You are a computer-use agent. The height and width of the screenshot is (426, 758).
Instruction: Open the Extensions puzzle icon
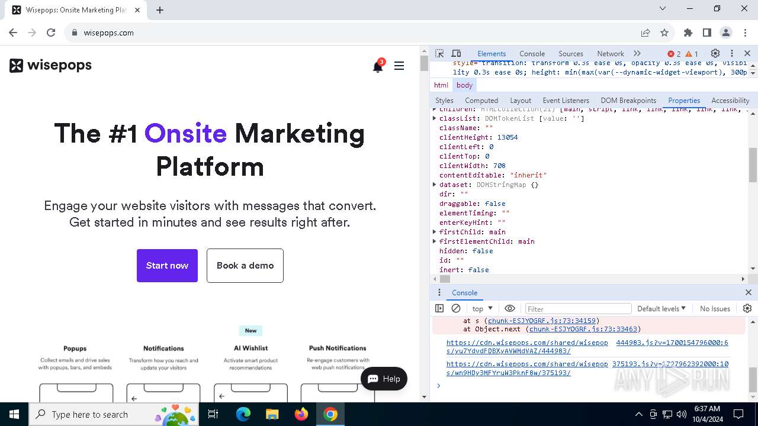click(x=688, y=33)
